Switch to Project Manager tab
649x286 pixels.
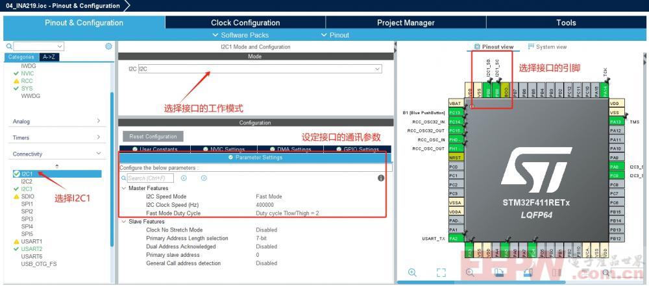tap(406, 23)
